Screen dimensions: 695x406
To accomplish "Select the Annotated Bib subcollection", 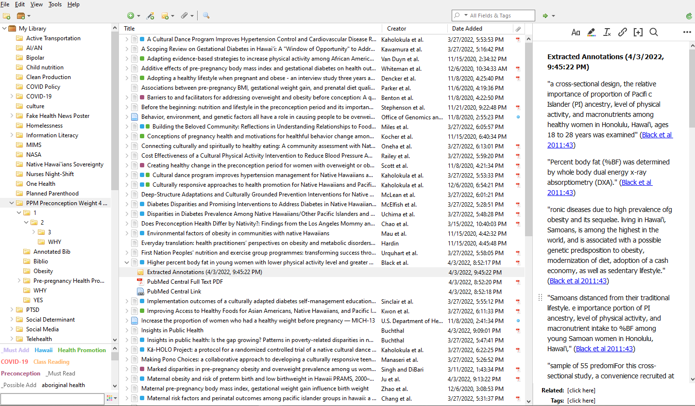I will tap(52, 252).
